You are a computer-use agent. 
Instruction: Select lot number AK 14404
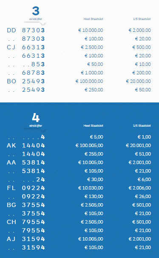pyautogui.click(x=26, y=145)
